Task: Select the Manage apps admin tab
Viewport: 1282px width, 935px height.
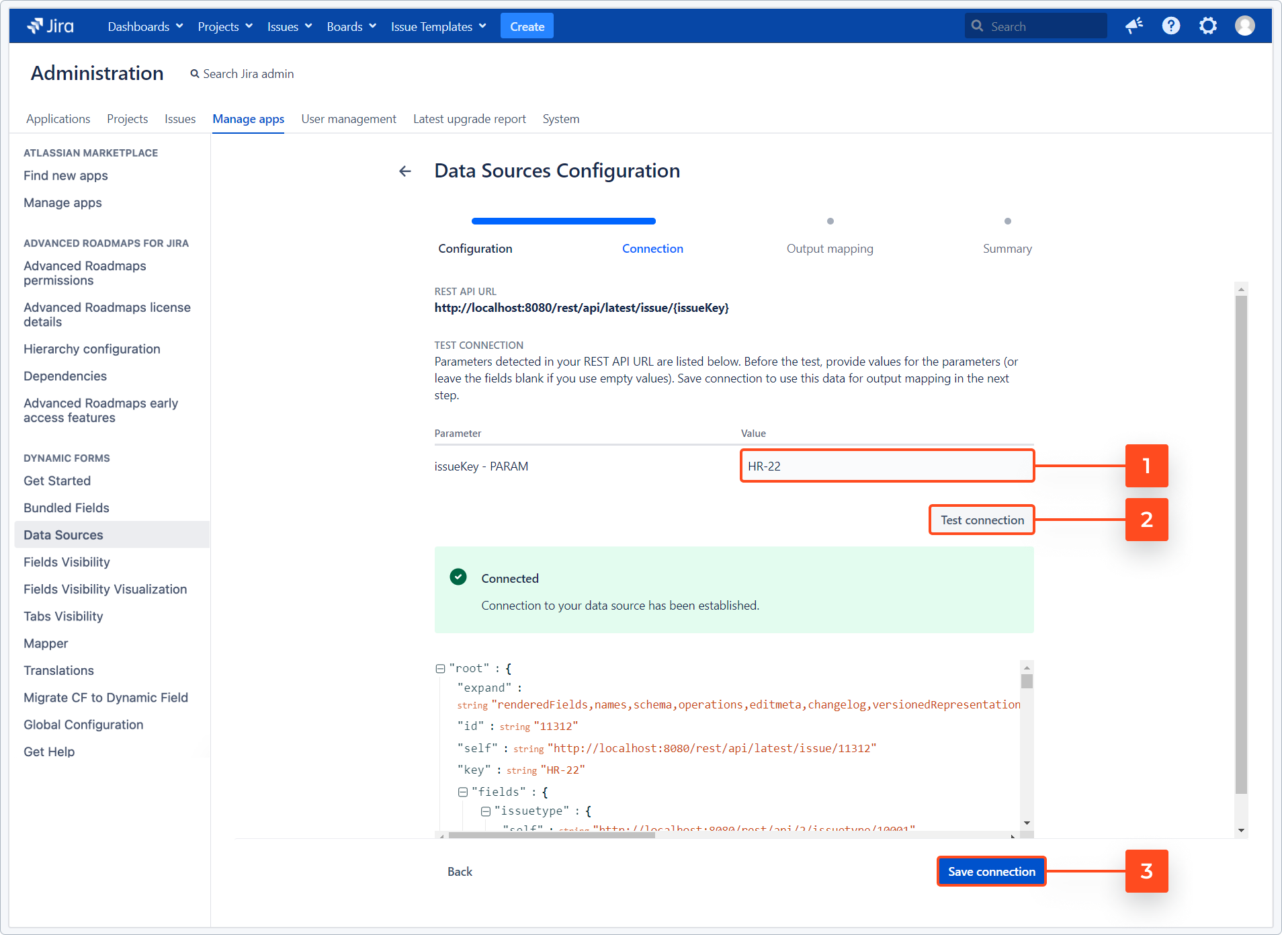Action: [x=248, y=119]
